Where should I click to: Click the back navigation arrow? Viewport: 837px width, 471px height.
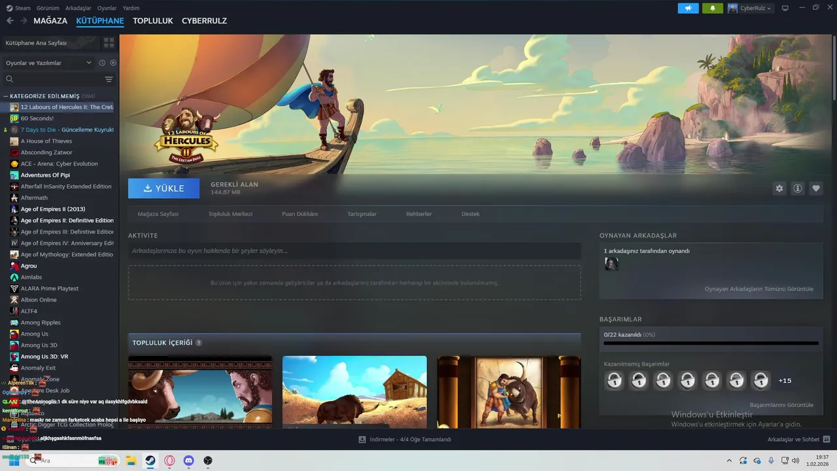point(10,21)
